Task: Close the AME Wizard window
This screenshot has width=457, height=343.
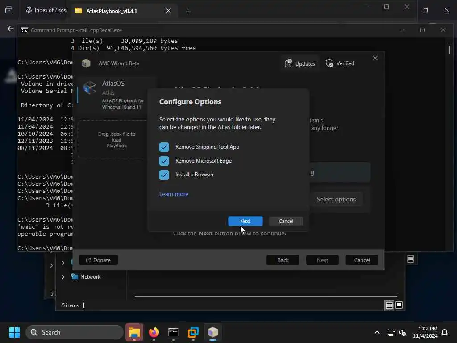Action: [x=375, y=59]
